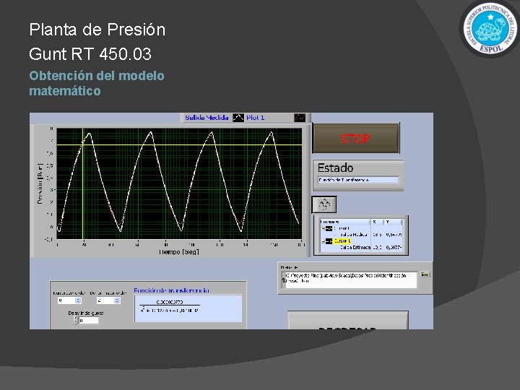This screenshot has height=390, width=520.
Task: Click the file path input field
Action: click(350, 279)
